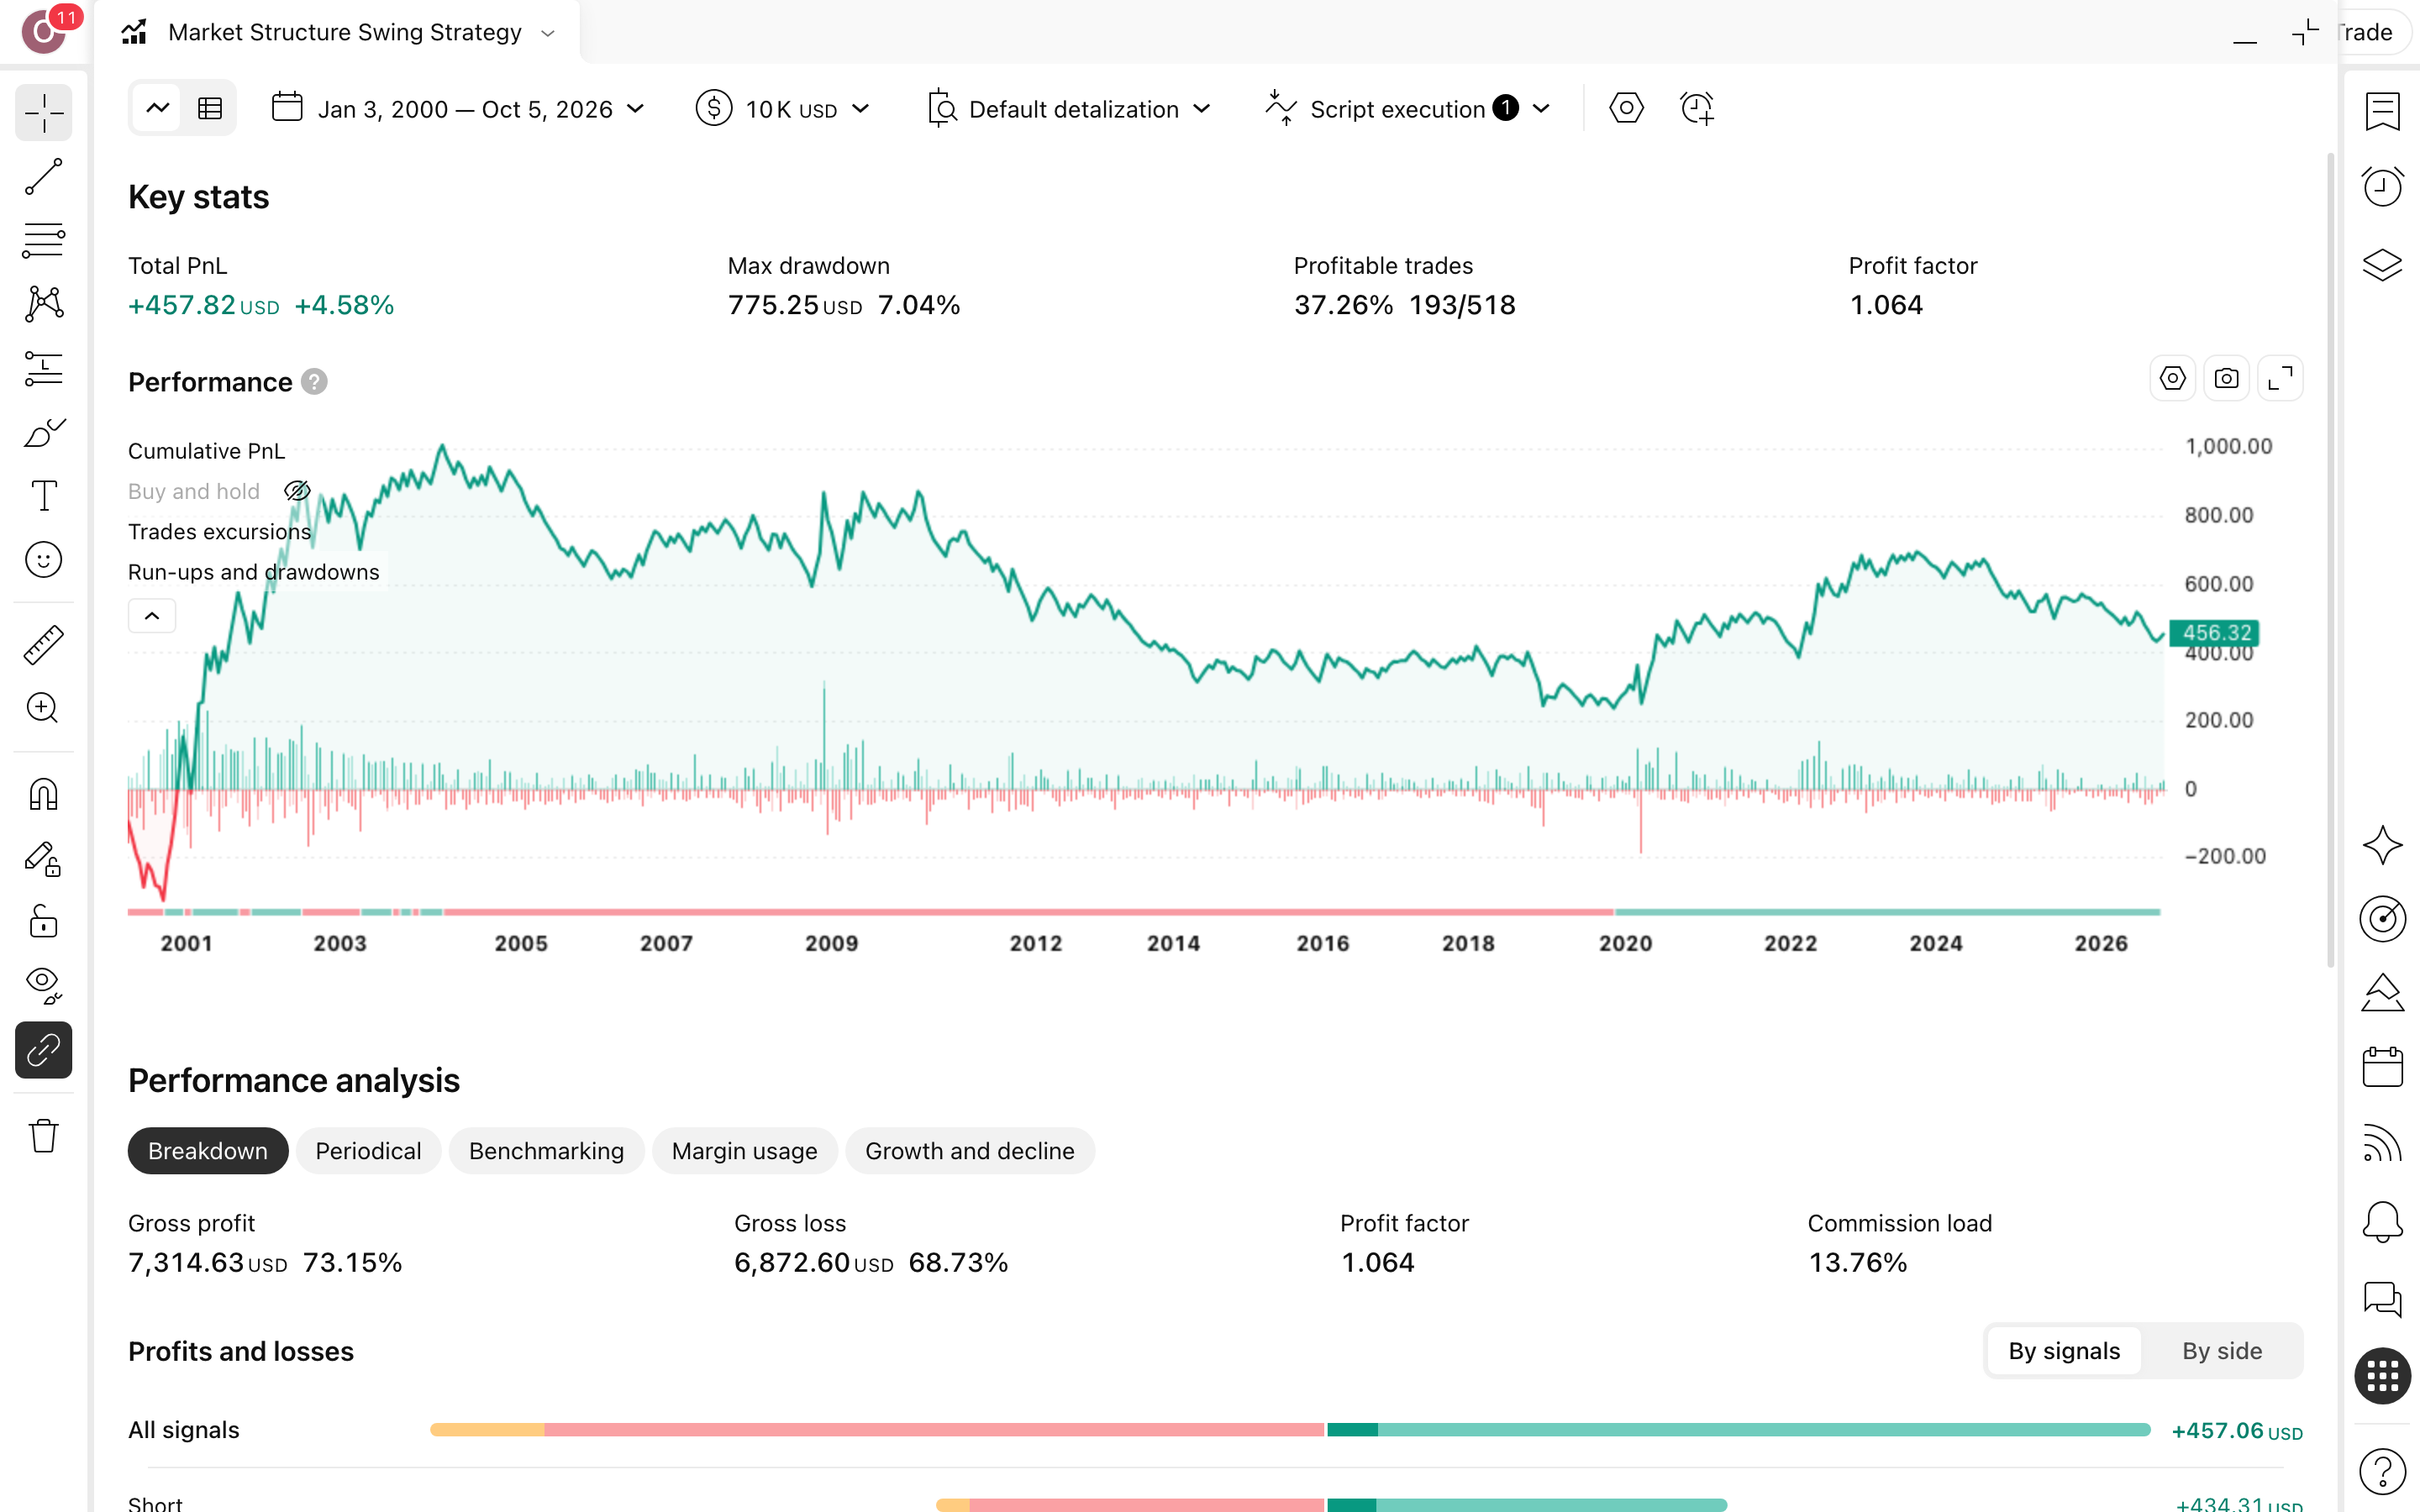The image size is (2420, 1512).
Task: Show the hidden Buy and hold series
Action: click(x=297, y=491)
